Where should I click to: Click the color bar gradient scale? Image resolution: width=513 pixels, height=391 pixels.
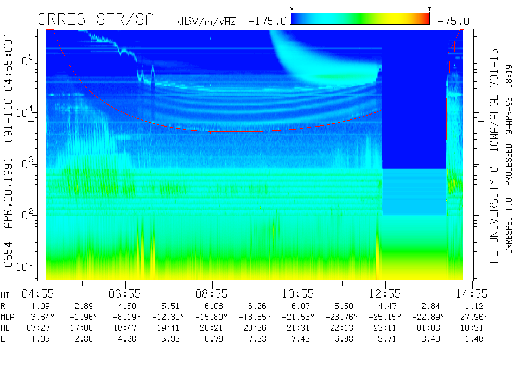(360, 19)
